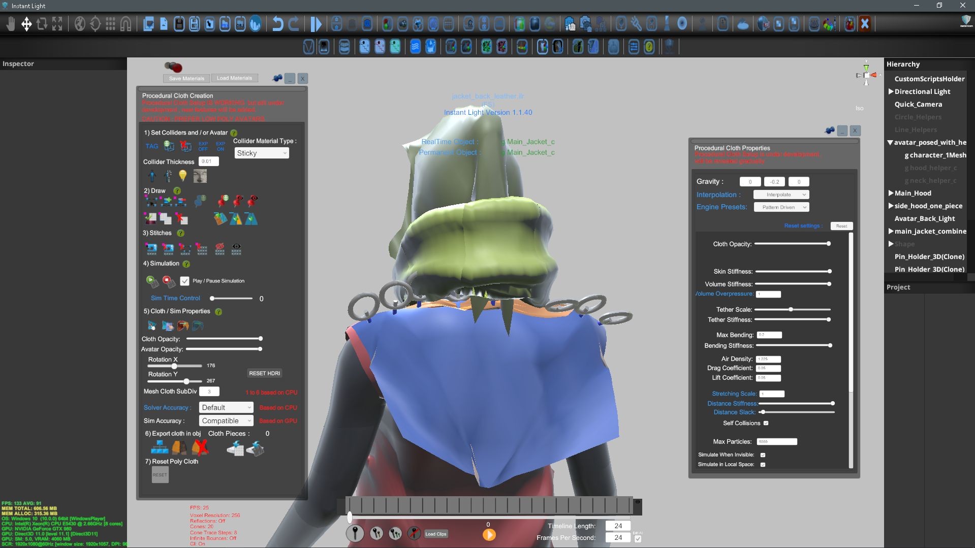Open the Collider Material Type Sticky dropdown

coord(261,152)
